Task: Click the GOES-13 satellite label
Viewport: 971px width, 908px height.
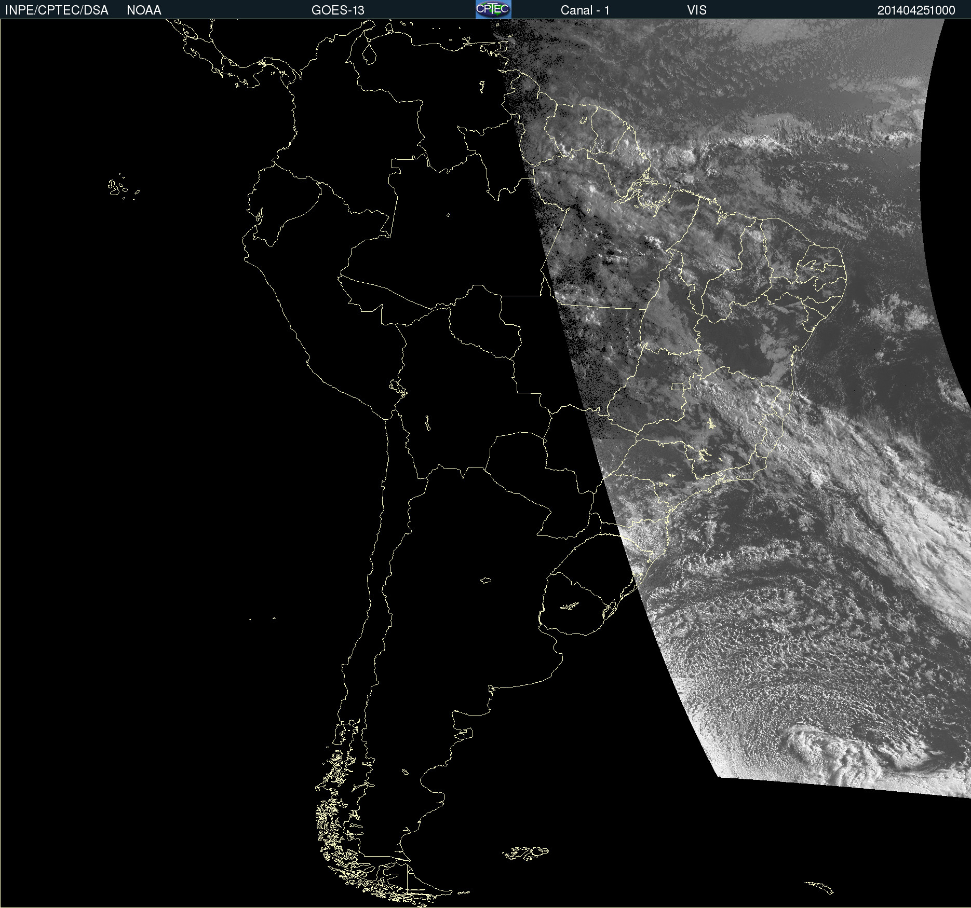Action: click(x=338, y=10)
